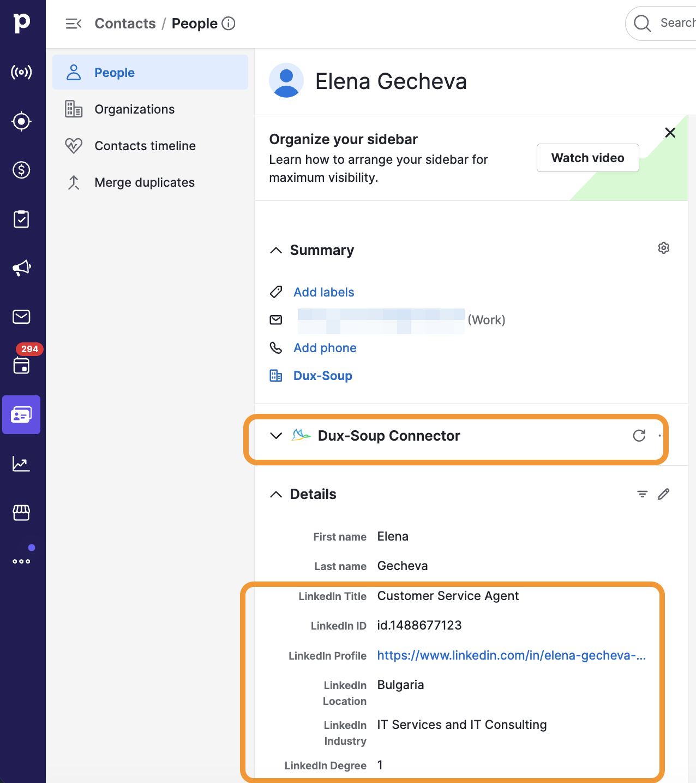Click IT Services and IT Consulting value
Screen dimensions: 696x783
pyautogui.click(x=462, y=725)
